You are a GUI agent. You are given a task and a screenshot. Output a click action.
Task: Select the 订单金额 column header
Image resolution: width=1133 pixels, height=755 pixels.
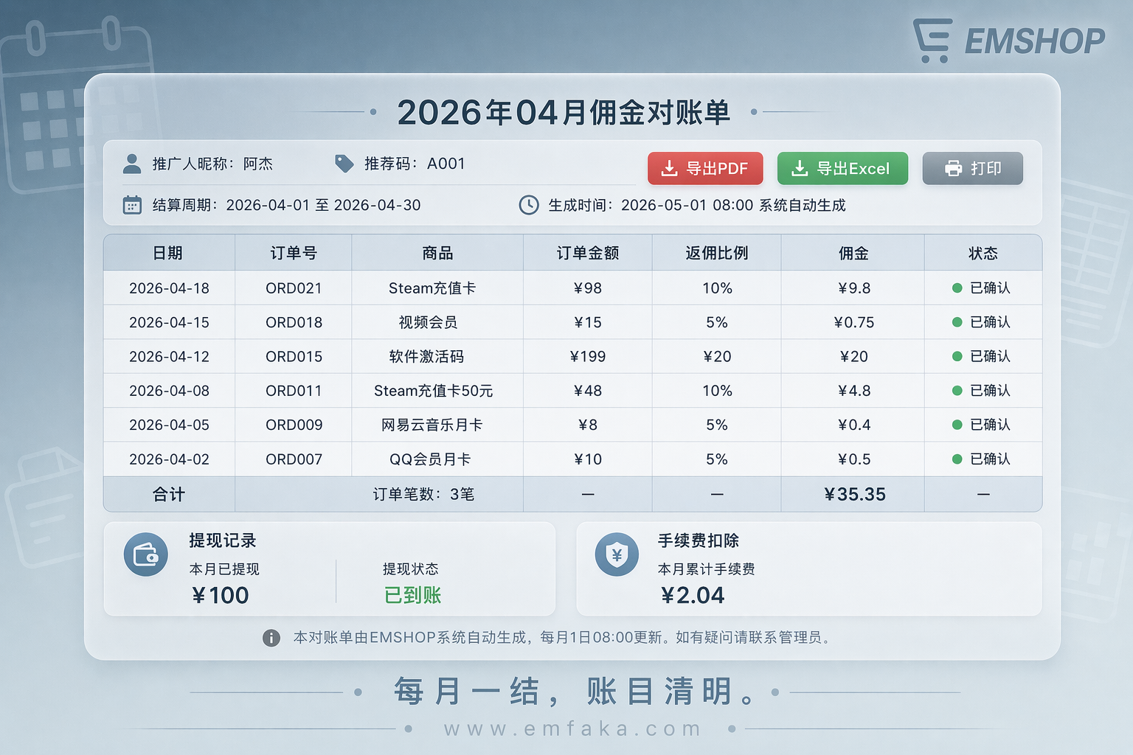(x=588, y=253)
